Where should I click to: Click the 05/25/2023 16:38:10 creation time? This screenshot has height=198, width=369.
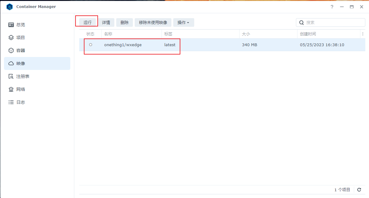(322, 45)
